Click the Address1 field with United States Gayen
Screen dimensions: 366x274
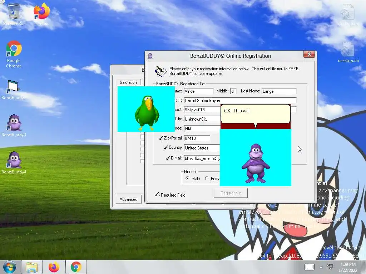pos(240,100)
